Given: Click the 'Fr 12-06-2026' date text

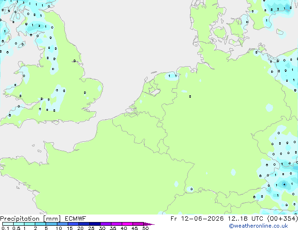Looking at the screenshot, I should coord(197,219).
